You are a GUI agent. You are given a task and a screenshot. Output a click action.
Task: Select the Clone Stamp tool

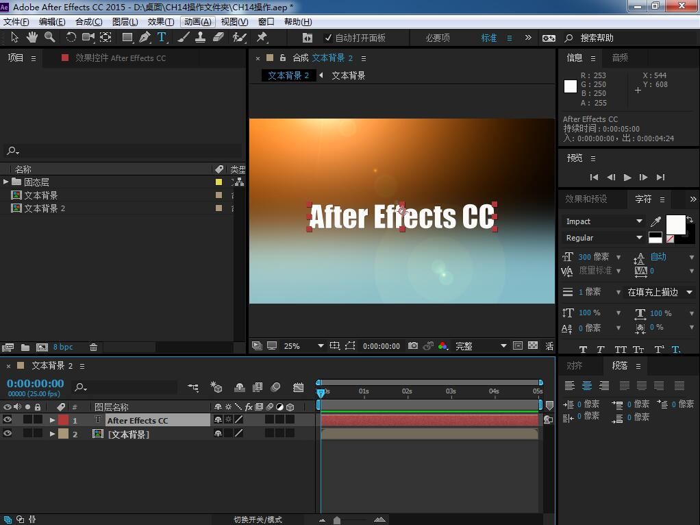pos(201,38)
